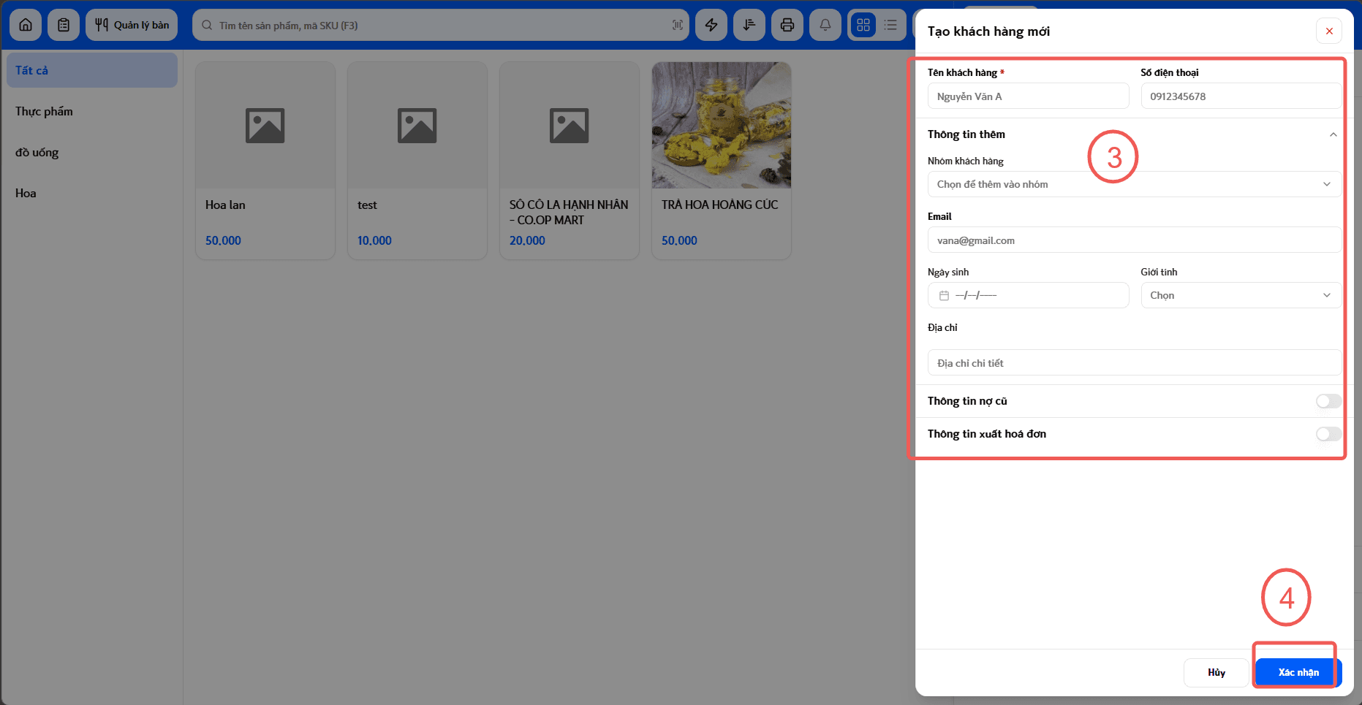This screenshot has width=1362, height=705.
Task: Select the Thực phẩm category
Action: pos(92,111)
